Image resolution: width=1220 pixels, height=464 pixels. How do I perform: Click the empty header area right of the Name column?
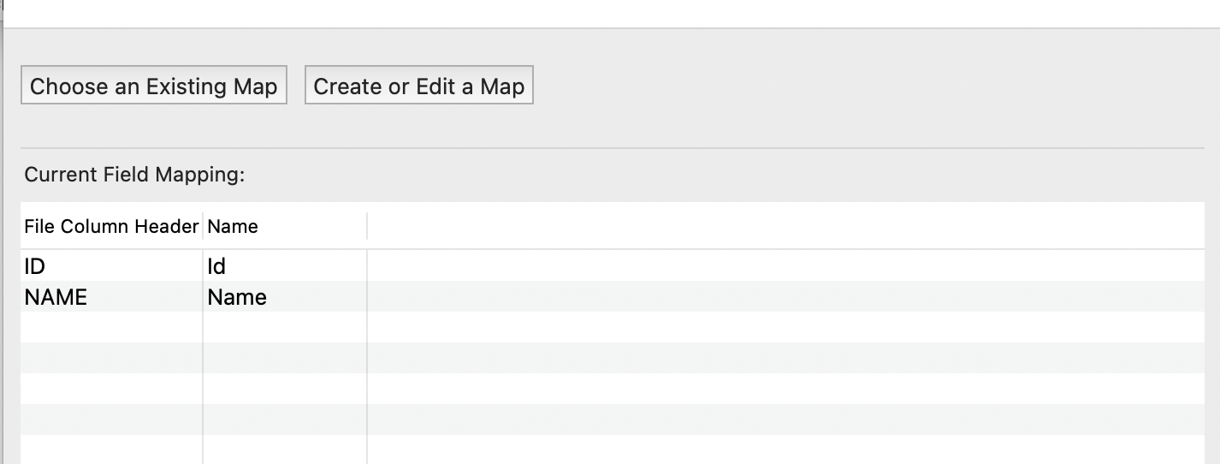click(x=770, y=227)
